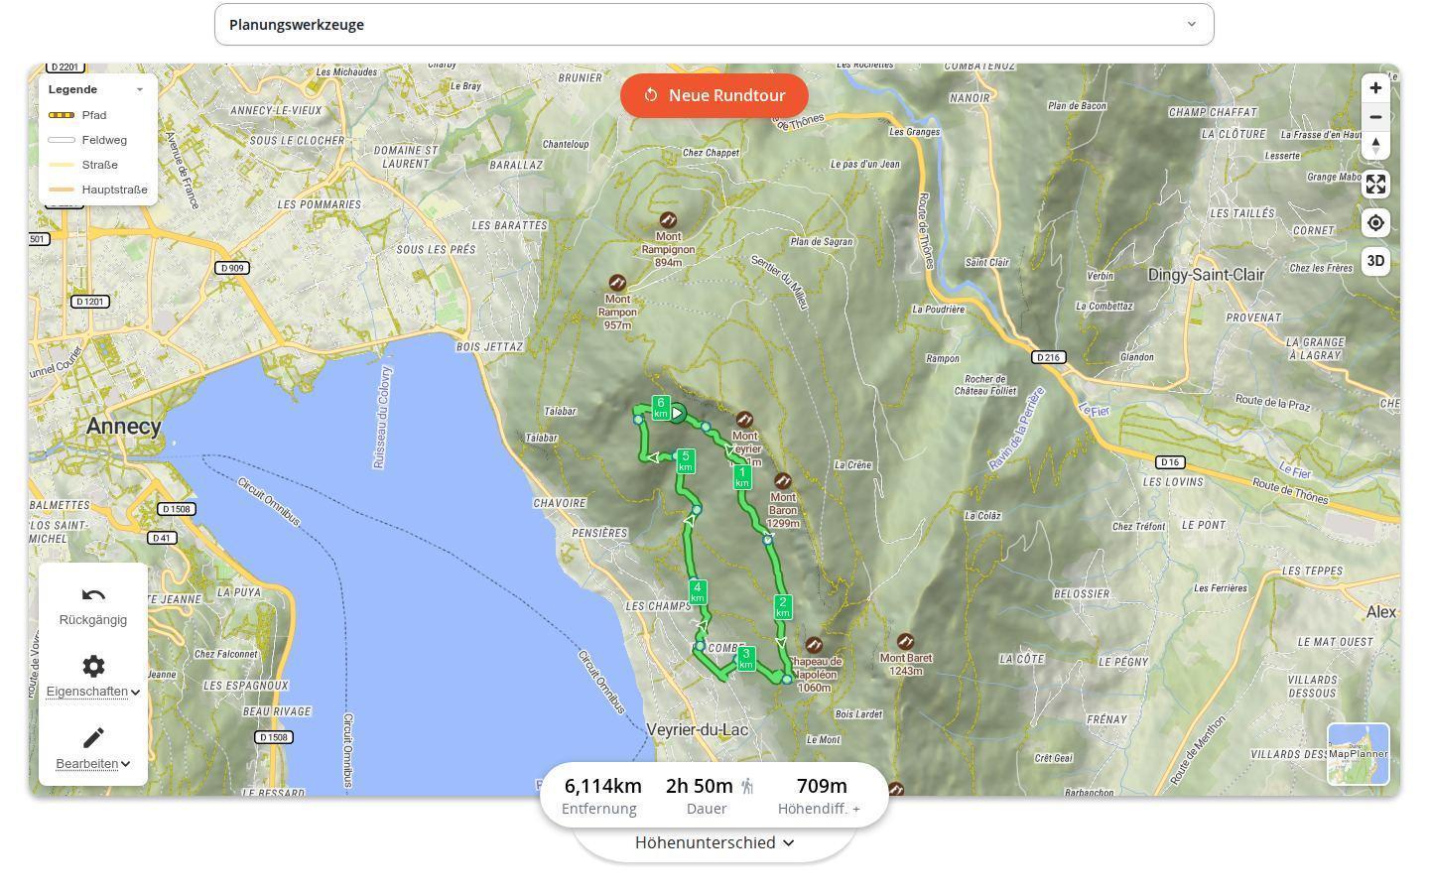Click the Veyrier-du-Lac town label

(698, 730)
